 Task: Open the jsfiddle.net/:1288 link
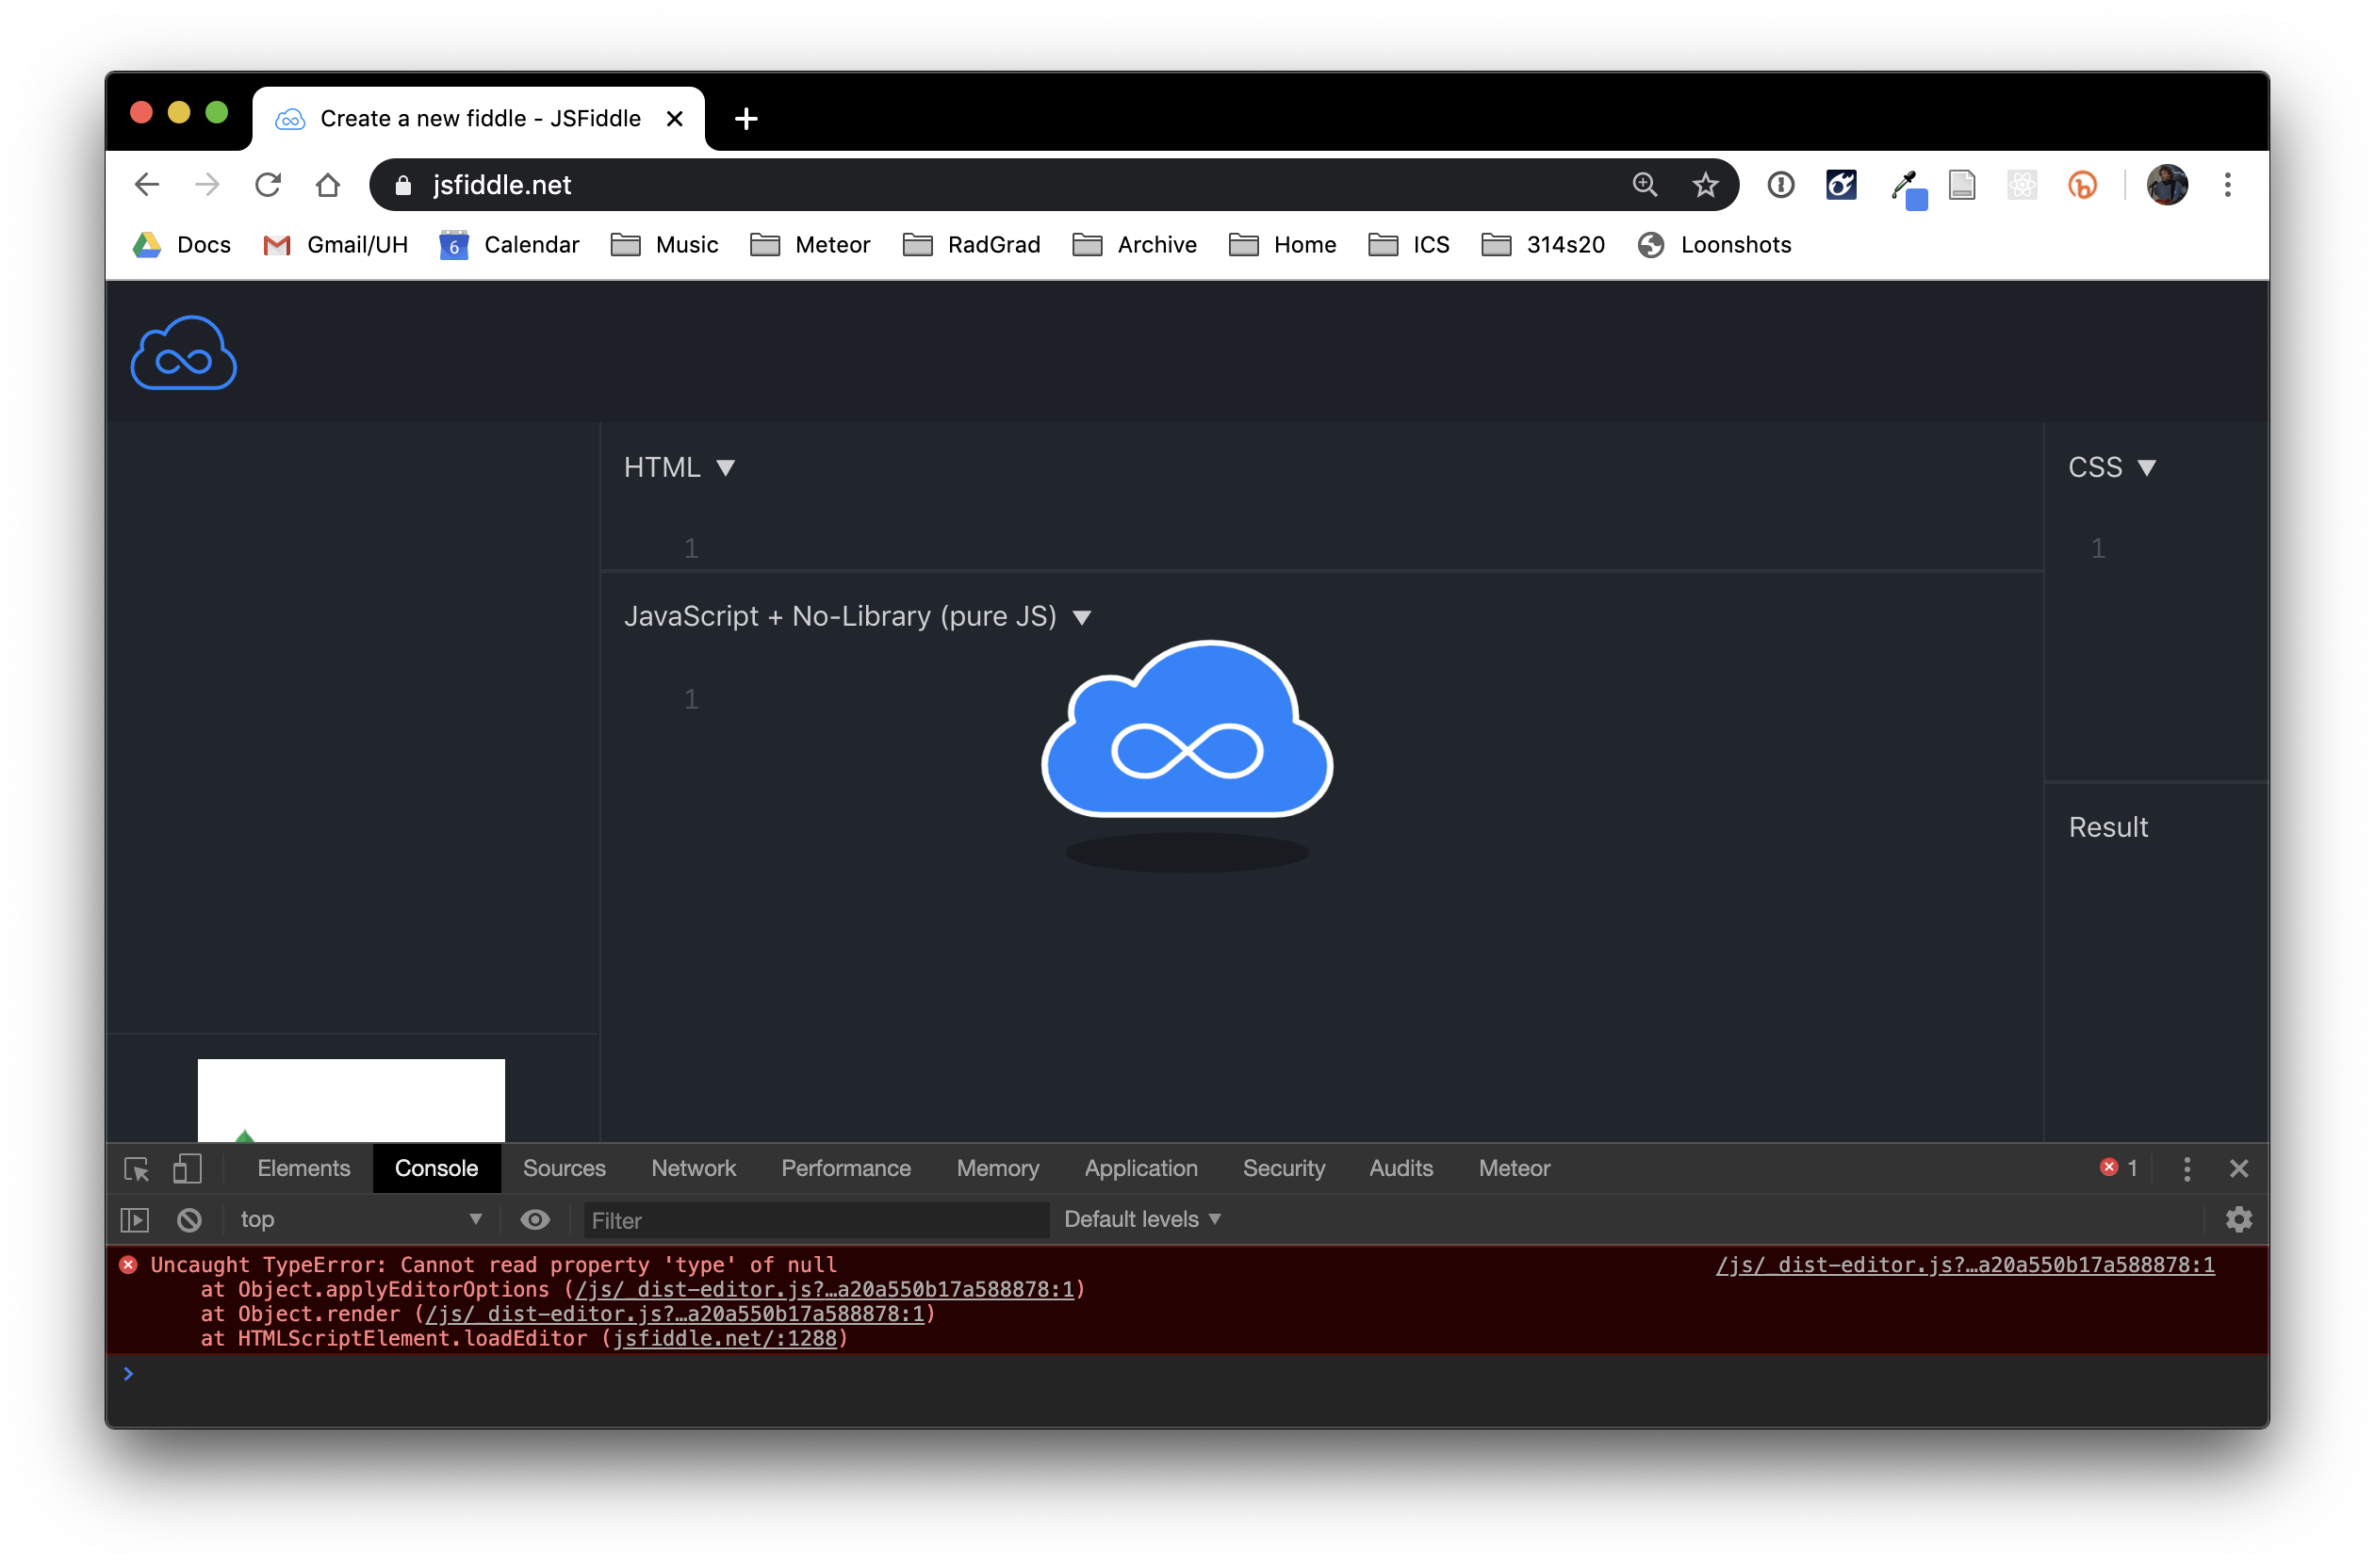(725, 1338)
